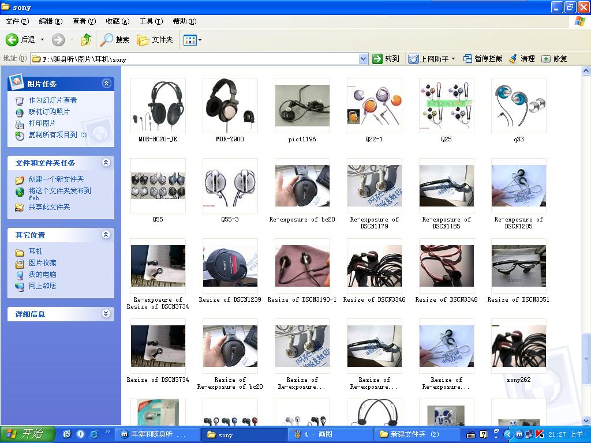
Task: Open the 开始 Start menu
Action: click(27, 434)
